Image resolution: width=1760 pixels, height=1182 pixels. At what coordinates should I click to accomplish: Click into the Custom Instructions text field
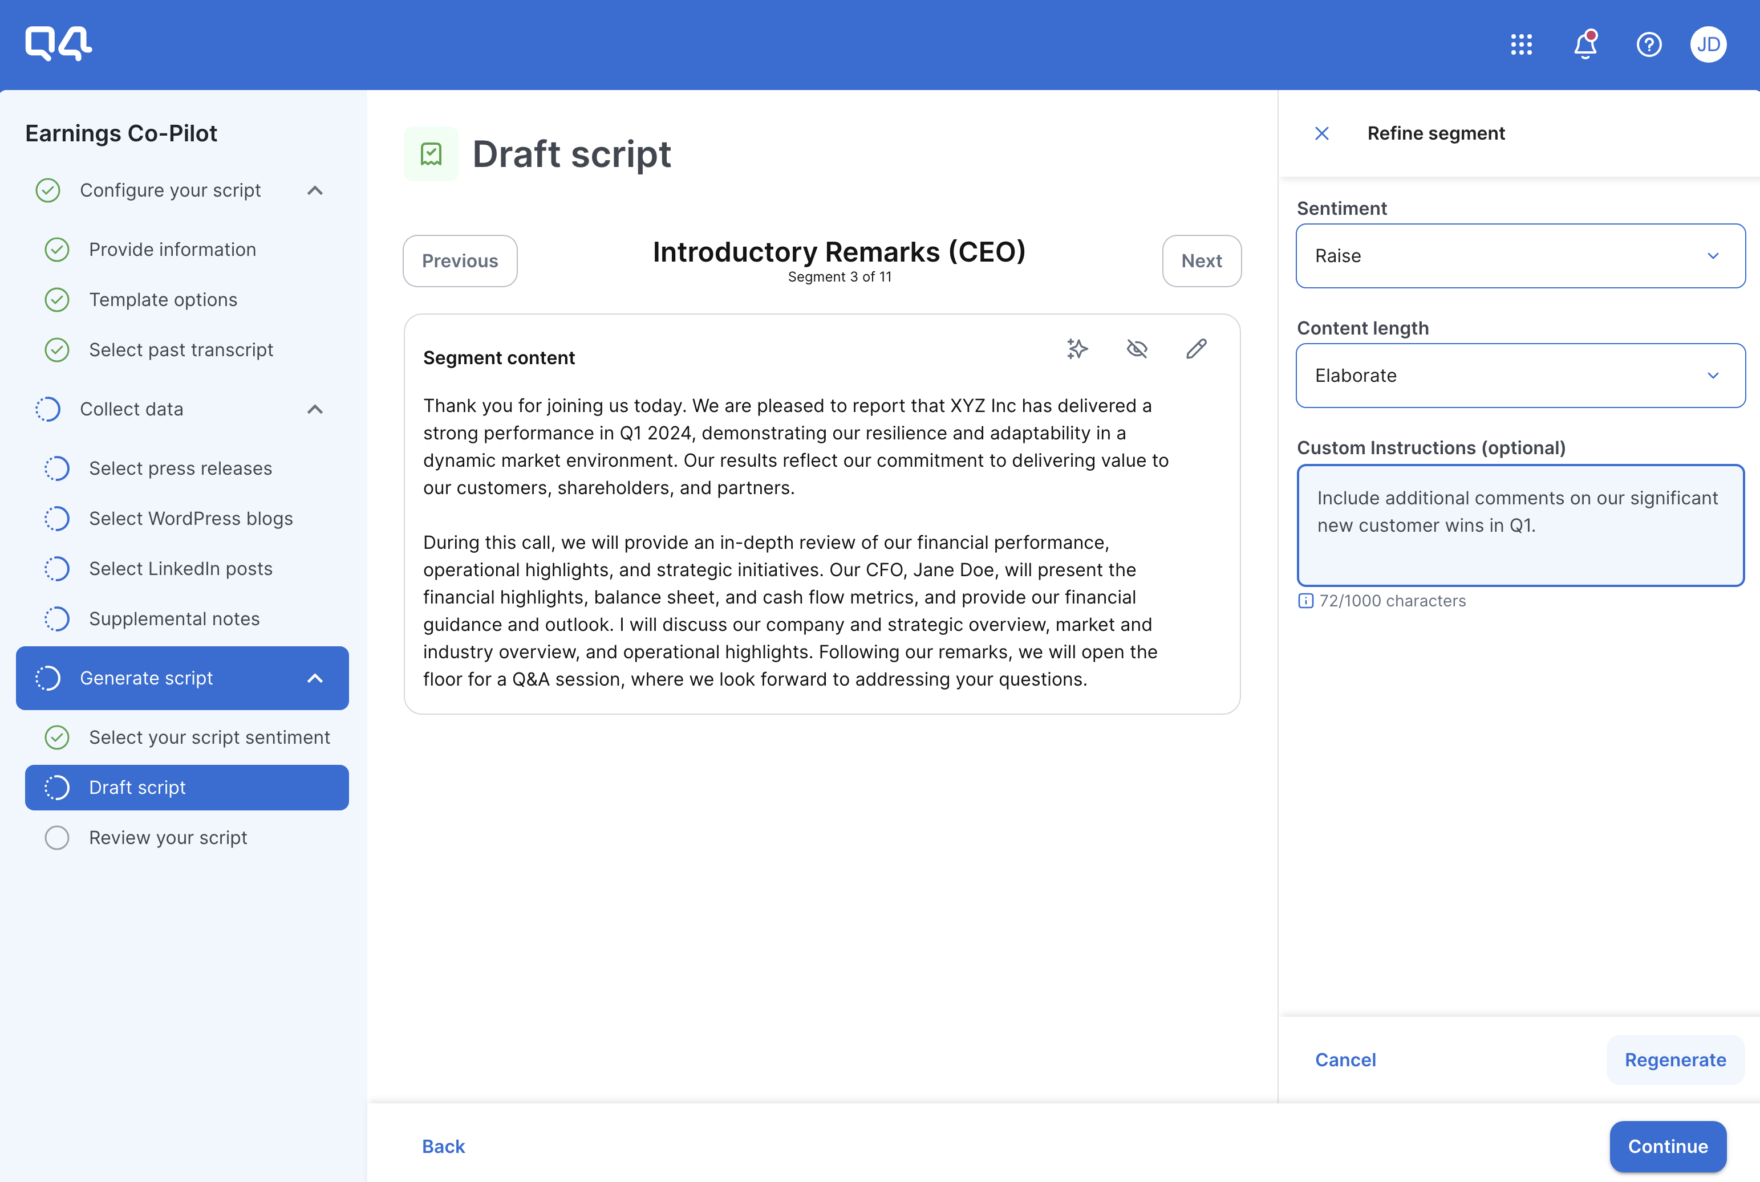click(1520, 525)
